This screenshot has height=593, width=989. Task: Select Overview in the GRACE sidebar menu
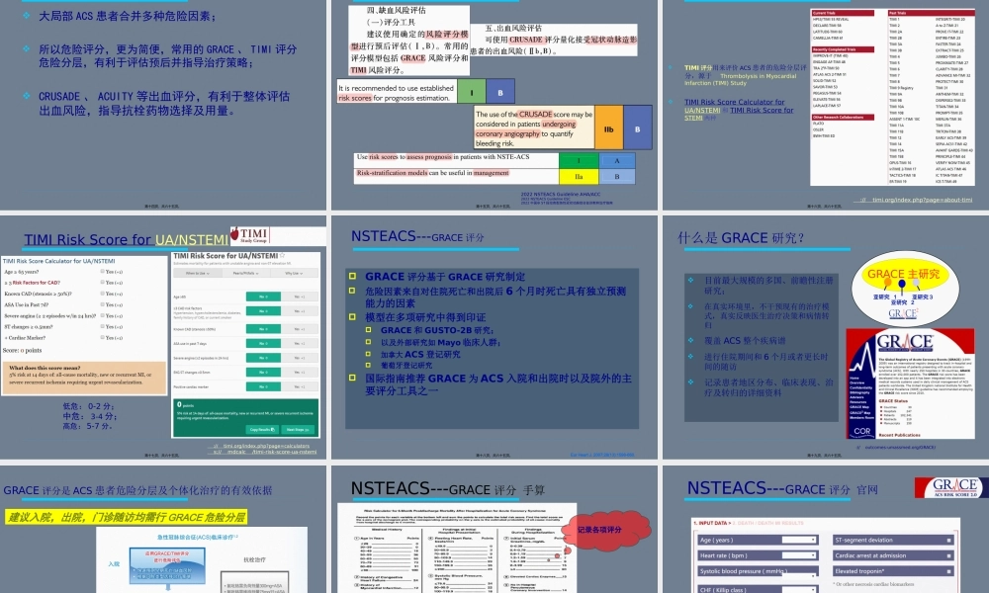point(855,381)
